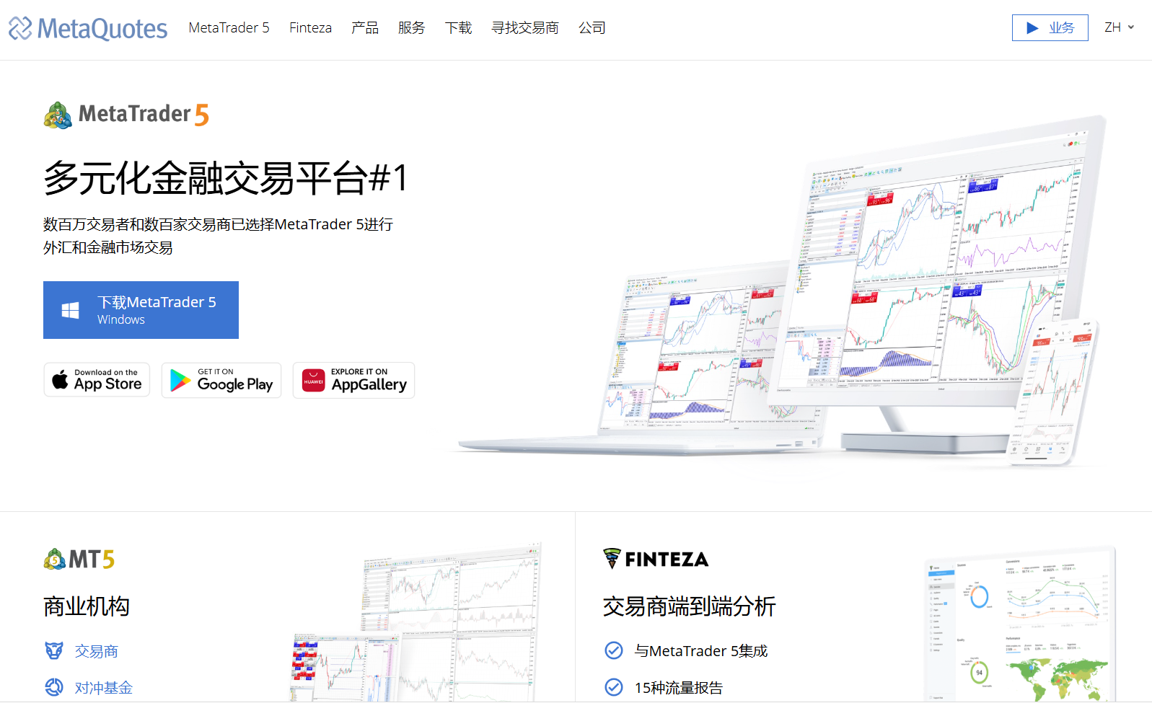This screenshot has width=1152, height=703.
Task: Click the MT5 charts preview image
Action: pyautogui.click(x=417, y=622)
